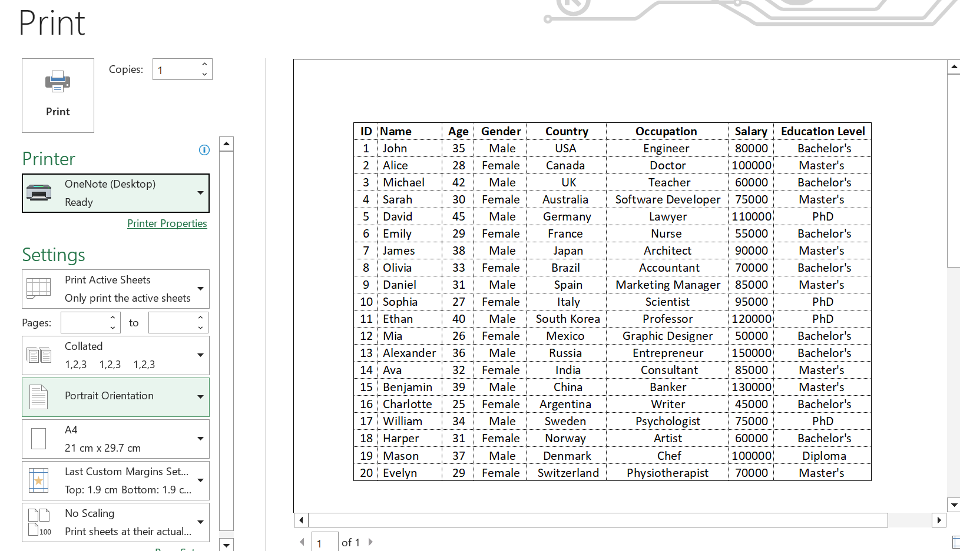Click the preview horizontal scroll right arrow
Viewport: 960px width, 551px height.
click(x=939, y=520)
